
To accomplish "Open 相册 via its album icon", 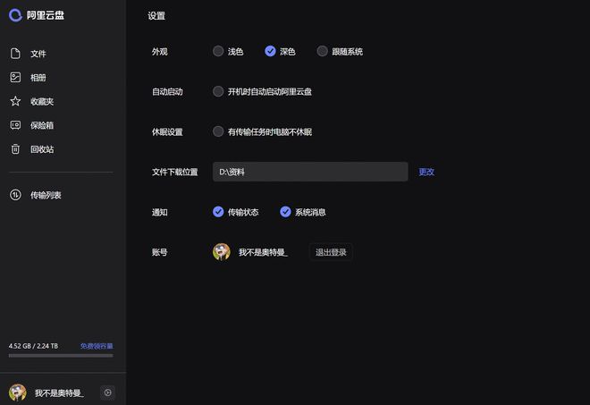I will (15, 77).
